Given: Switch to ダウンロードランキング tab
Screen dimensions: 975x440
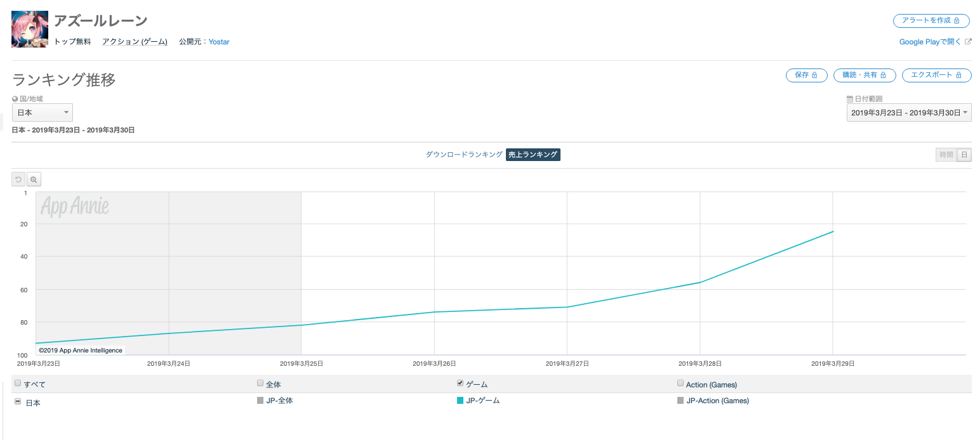Looking at the screenshot, I should click(464, 155).
